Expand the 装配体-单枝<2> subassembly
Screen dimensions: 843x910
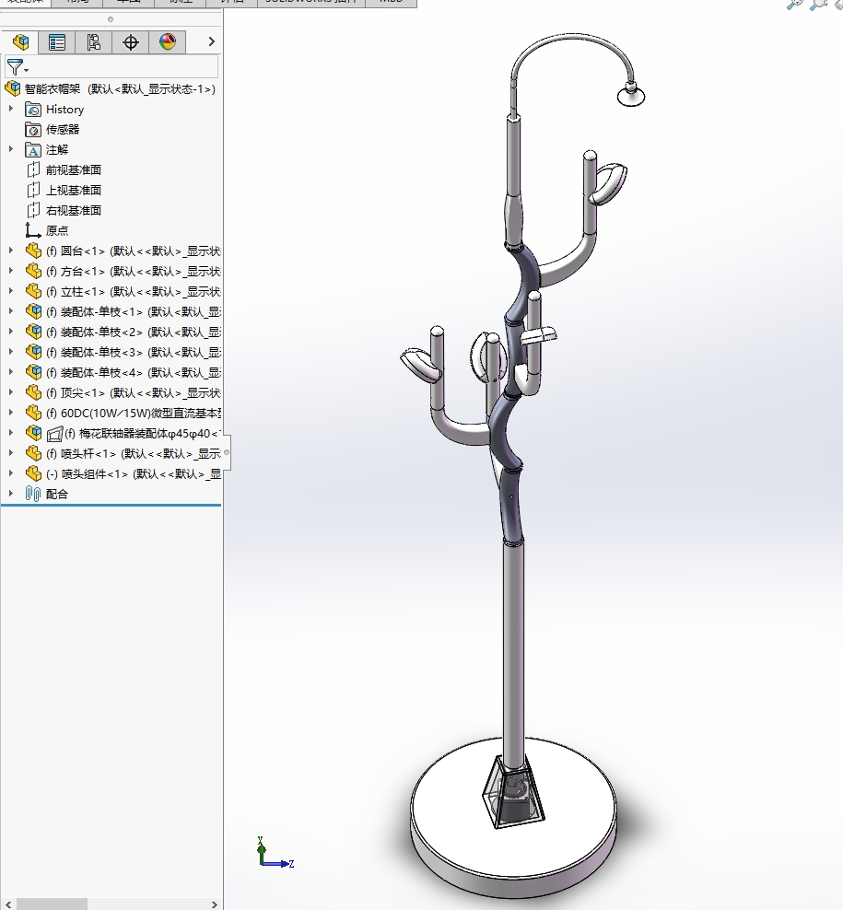coord(10,332)
